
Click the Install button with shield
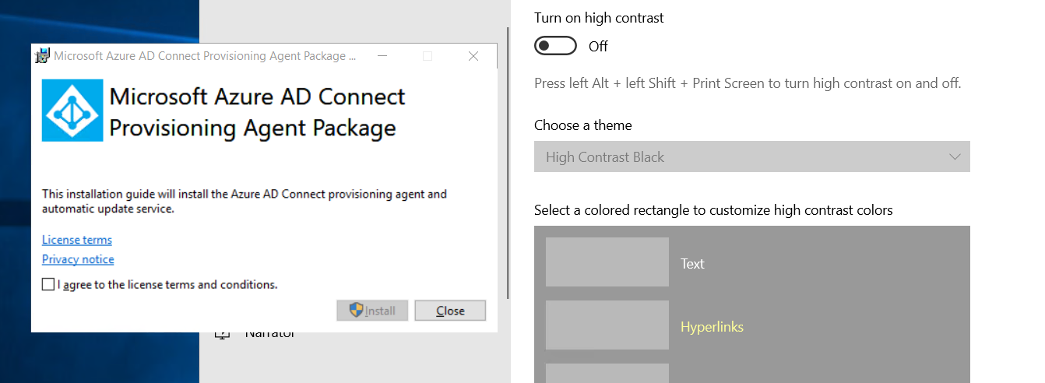coord(372,311)
